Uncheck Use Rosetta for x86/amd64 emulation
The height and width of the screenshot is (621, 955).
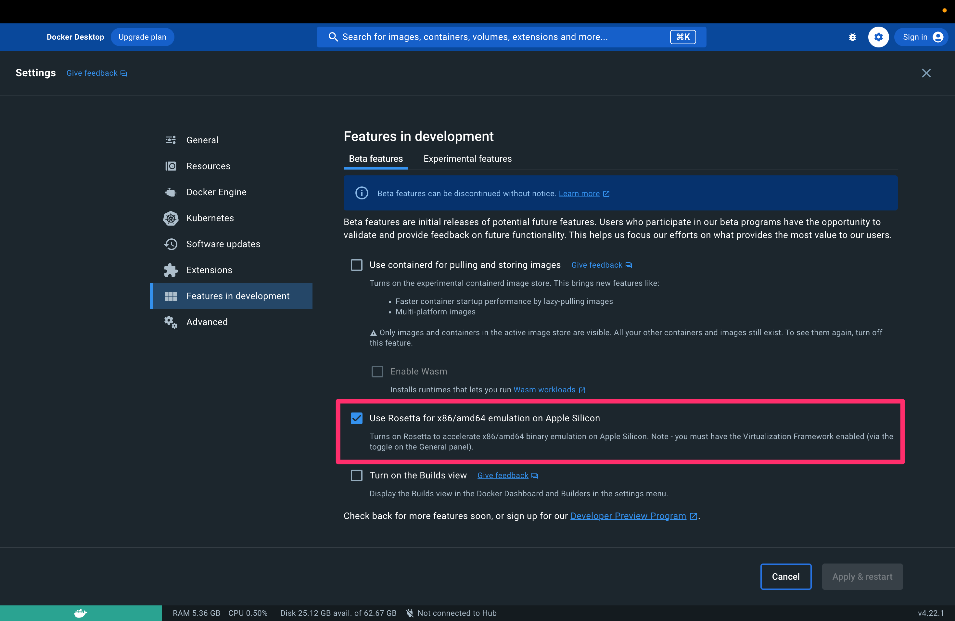pos(356,418)
